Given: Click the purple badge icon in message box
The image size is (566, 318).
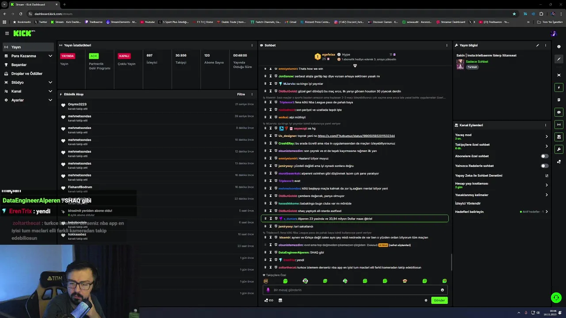Looking at the screenshot, I should [x=268, y=290].
